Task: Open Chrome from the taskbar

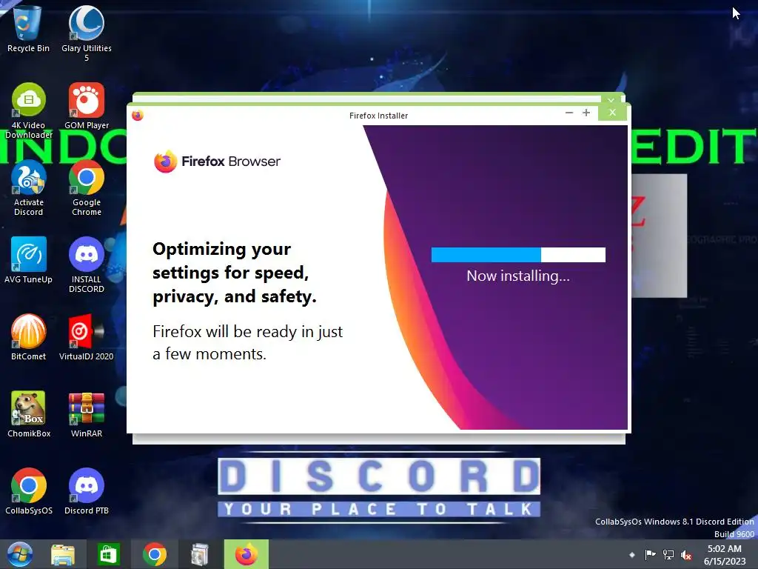Action: tap(155, 554)
